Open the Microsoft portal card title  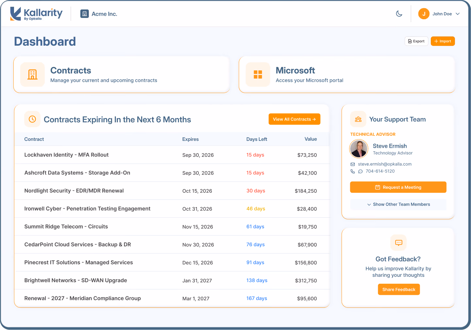pos(295,70)
